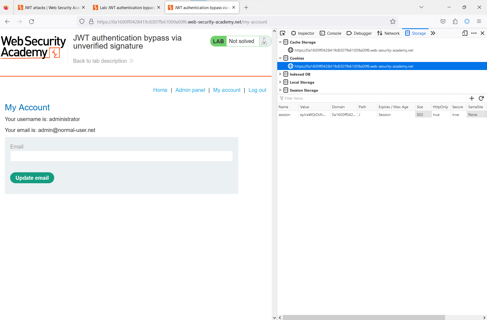Click the session cookie value eyJraWQiOiJh...
487x320 pixels.
coord(313,115)
